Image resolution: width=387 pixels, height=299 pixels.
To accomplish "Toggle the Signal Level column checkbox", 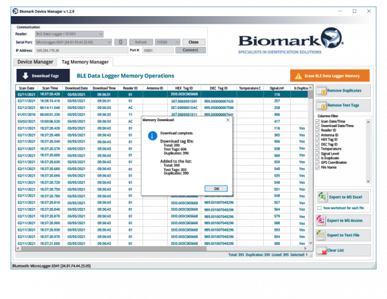I will coord(317,153).
